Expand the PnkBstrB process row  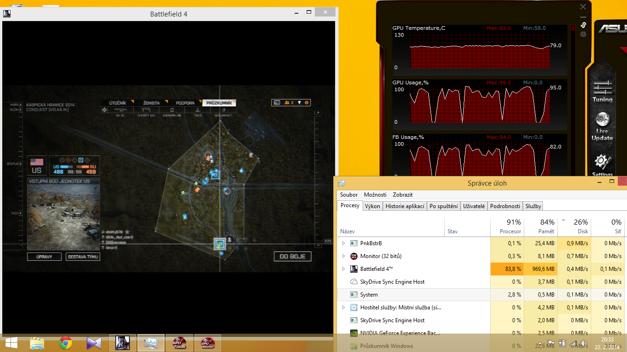343,243
